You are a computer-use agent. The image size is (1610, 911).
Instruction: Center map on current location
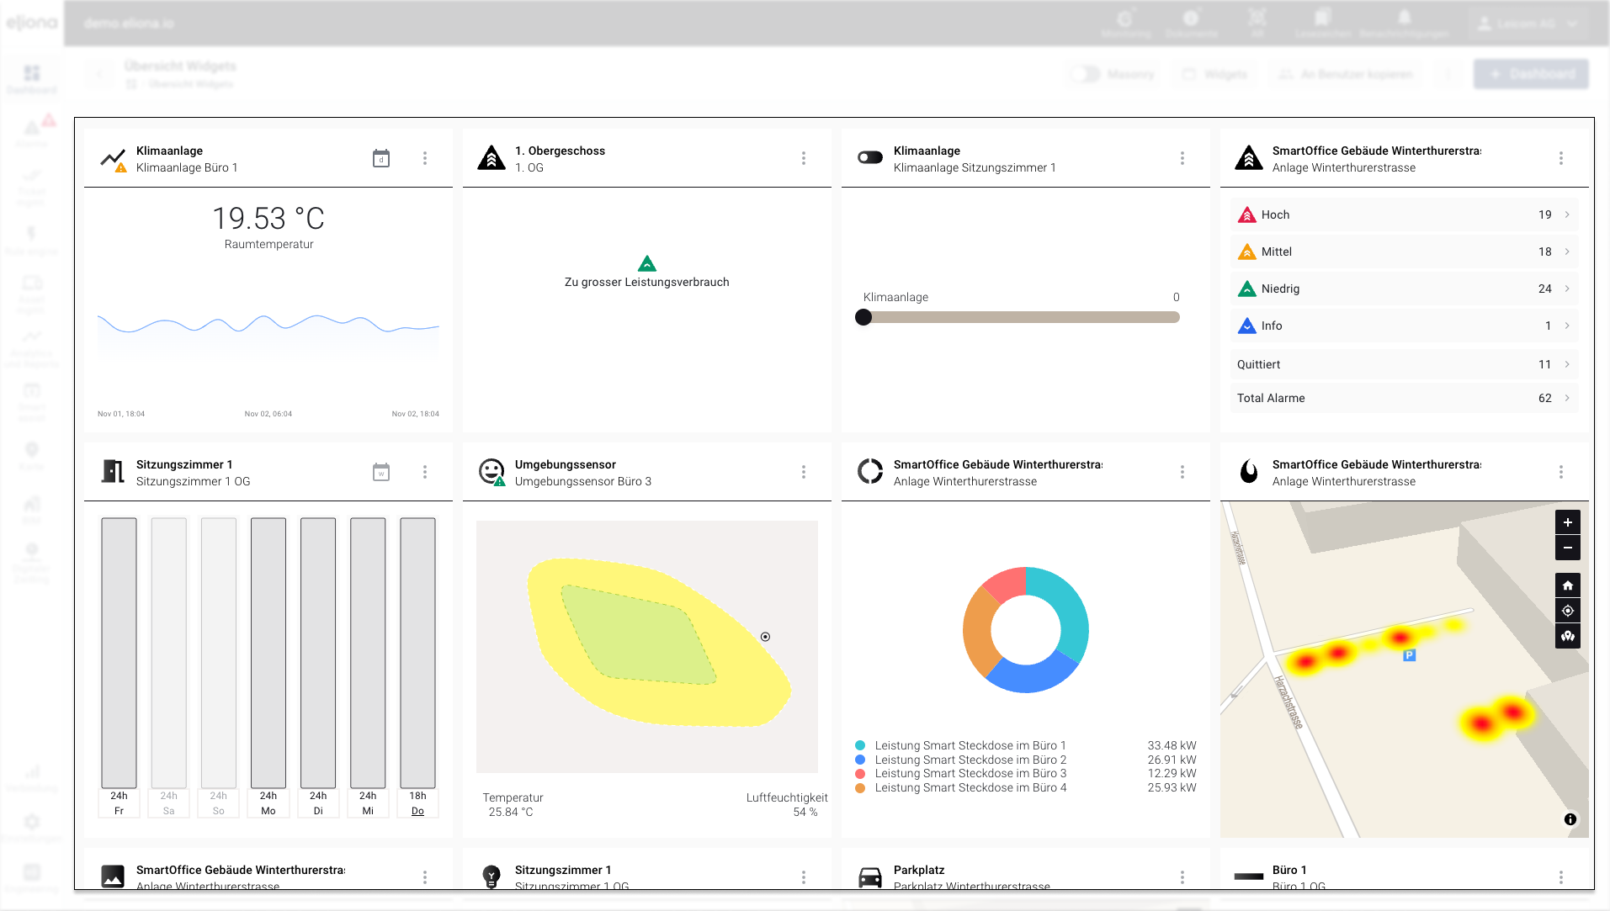pos(1568,611)
